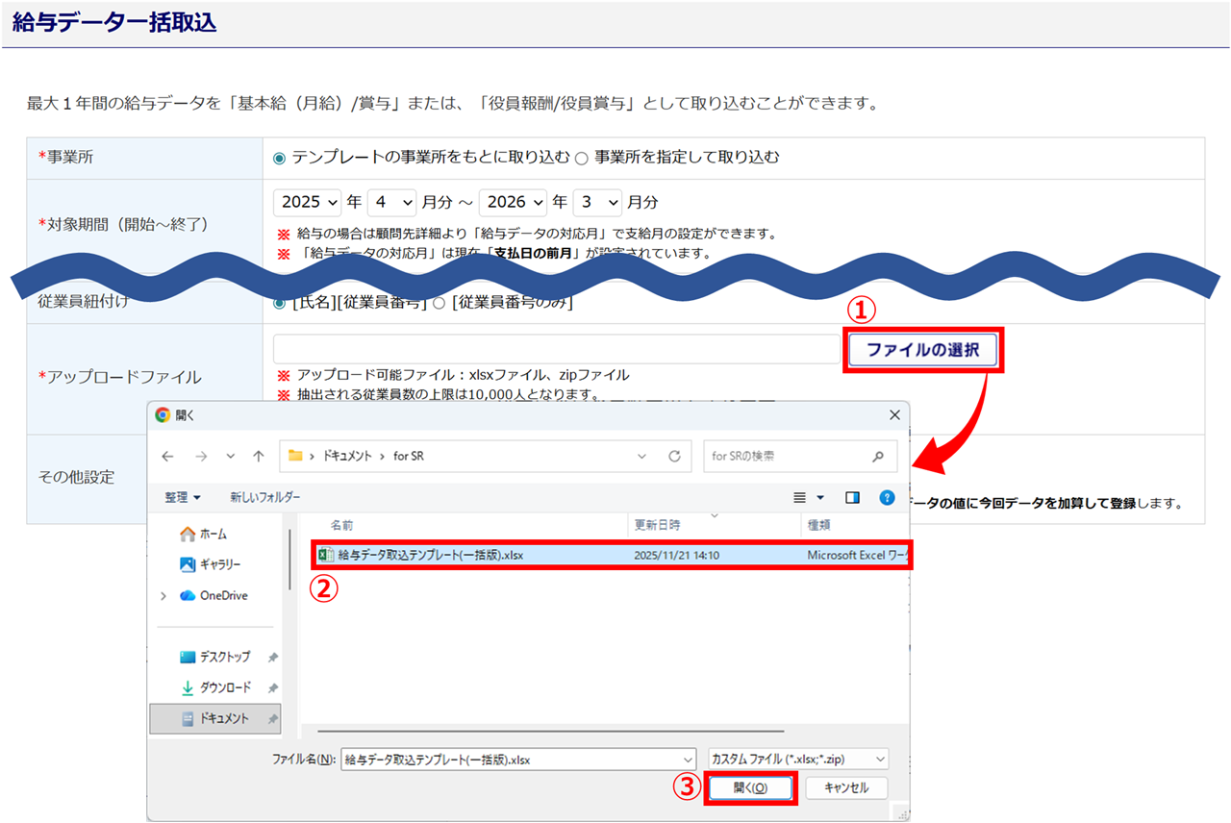Close the 開く file dialog
1231x823 pixels.
893,415
